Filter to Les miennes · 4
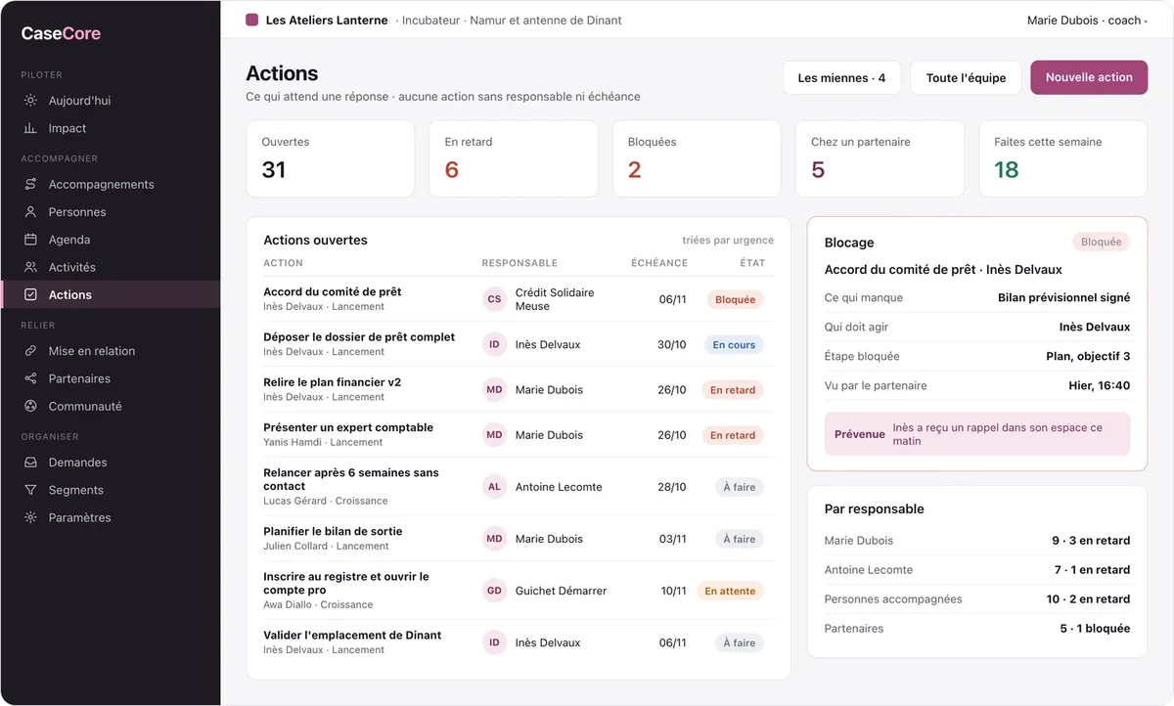This screenshot has width=1174, height=706. pyautogui.click(x=841, y=77)
